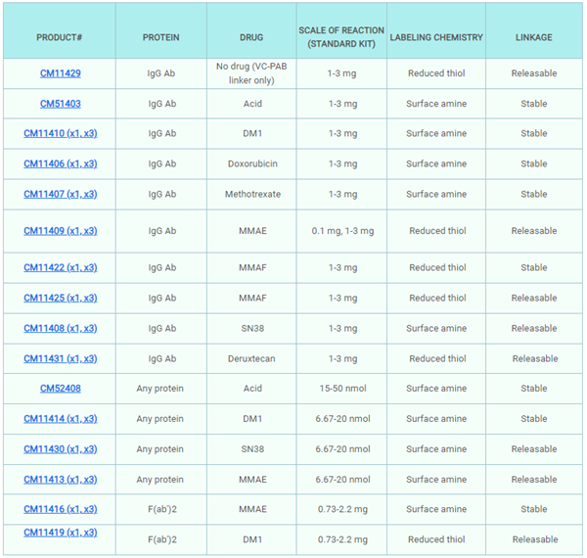Select the LABELING CHEMISTRY column header
This screenshot has width=587, height=558.
[x=436, y=38]
